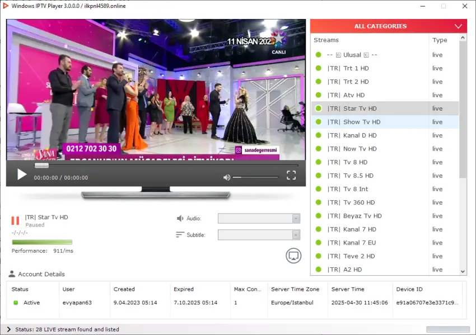The height and width of the screenshot is (335, 476).
Task: Click the stream list scrollbar thumb
Action: (x=463, y=110)
